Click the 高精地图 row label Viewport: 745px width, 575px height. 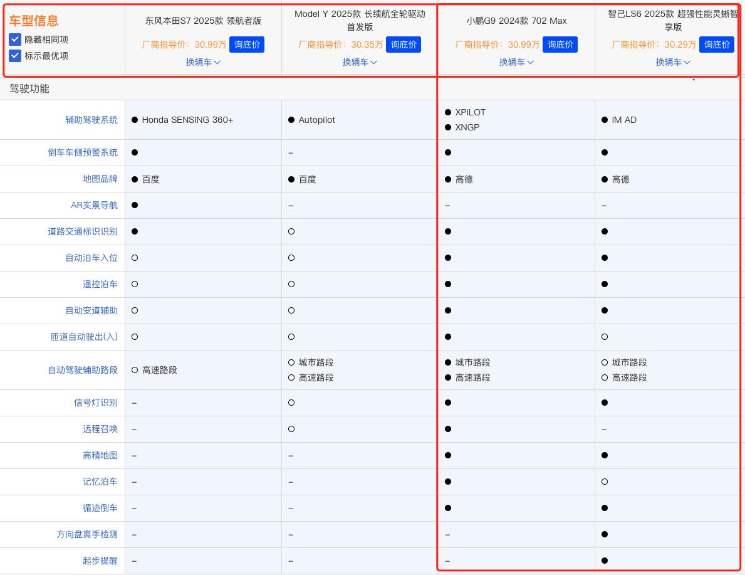pos(100,456)
